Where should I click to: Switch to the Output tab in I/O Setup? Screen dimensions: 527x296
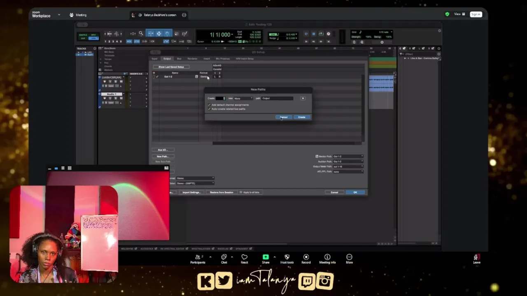tap(167, 59)
